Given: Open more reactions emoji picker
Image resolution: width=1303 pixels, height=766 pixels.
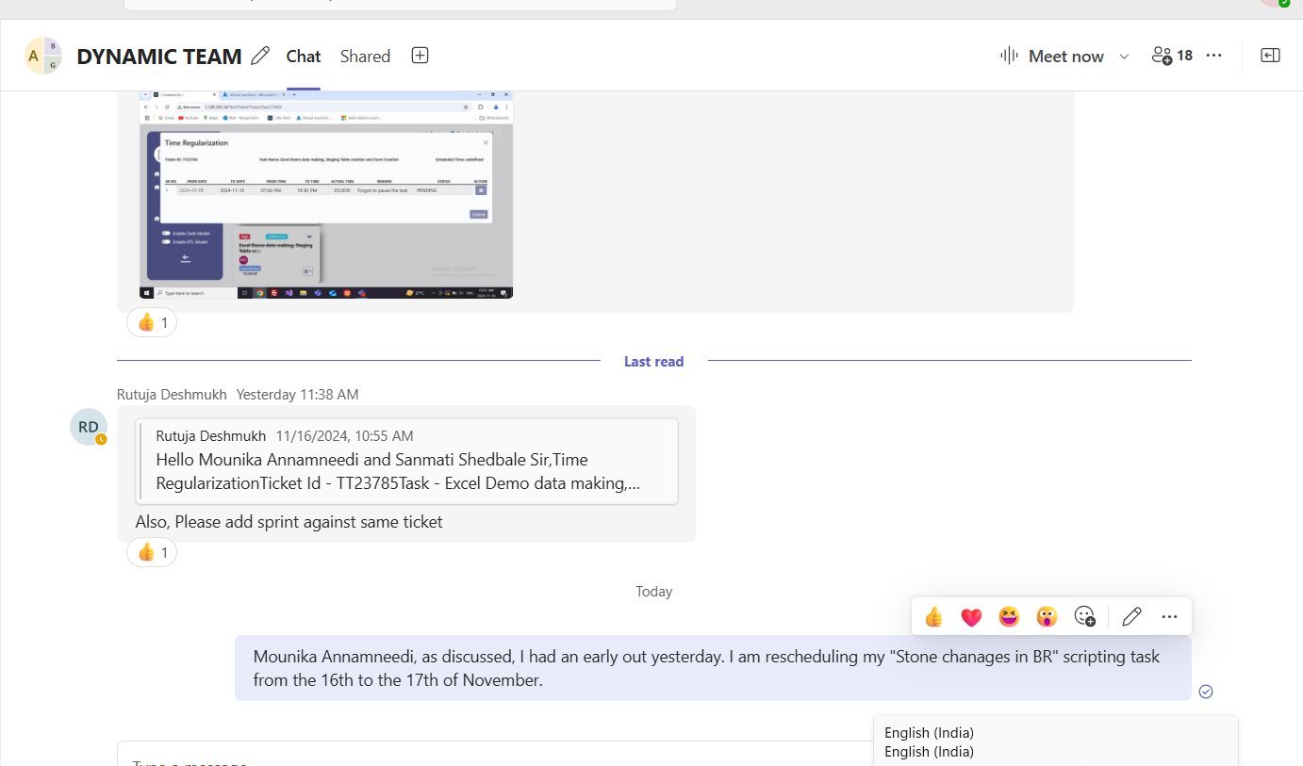Looking at the screenshot, I should (x=1085, y=617).
